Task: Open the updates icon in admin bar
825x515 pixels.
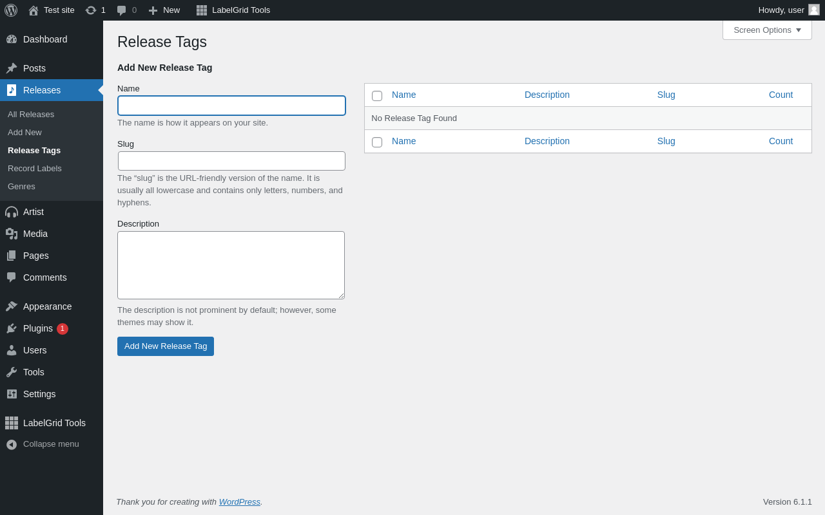Action: pos(91,10)
